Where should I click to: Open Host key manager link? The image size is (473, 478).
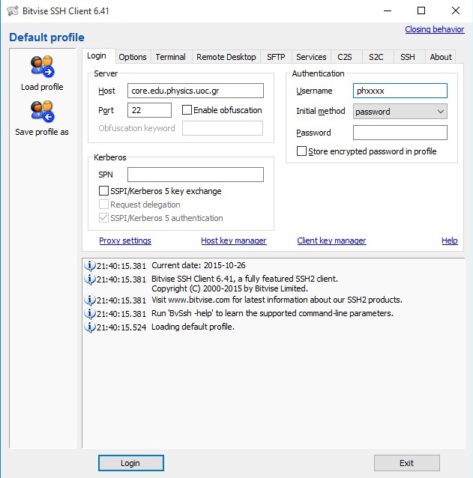point(234,240)
